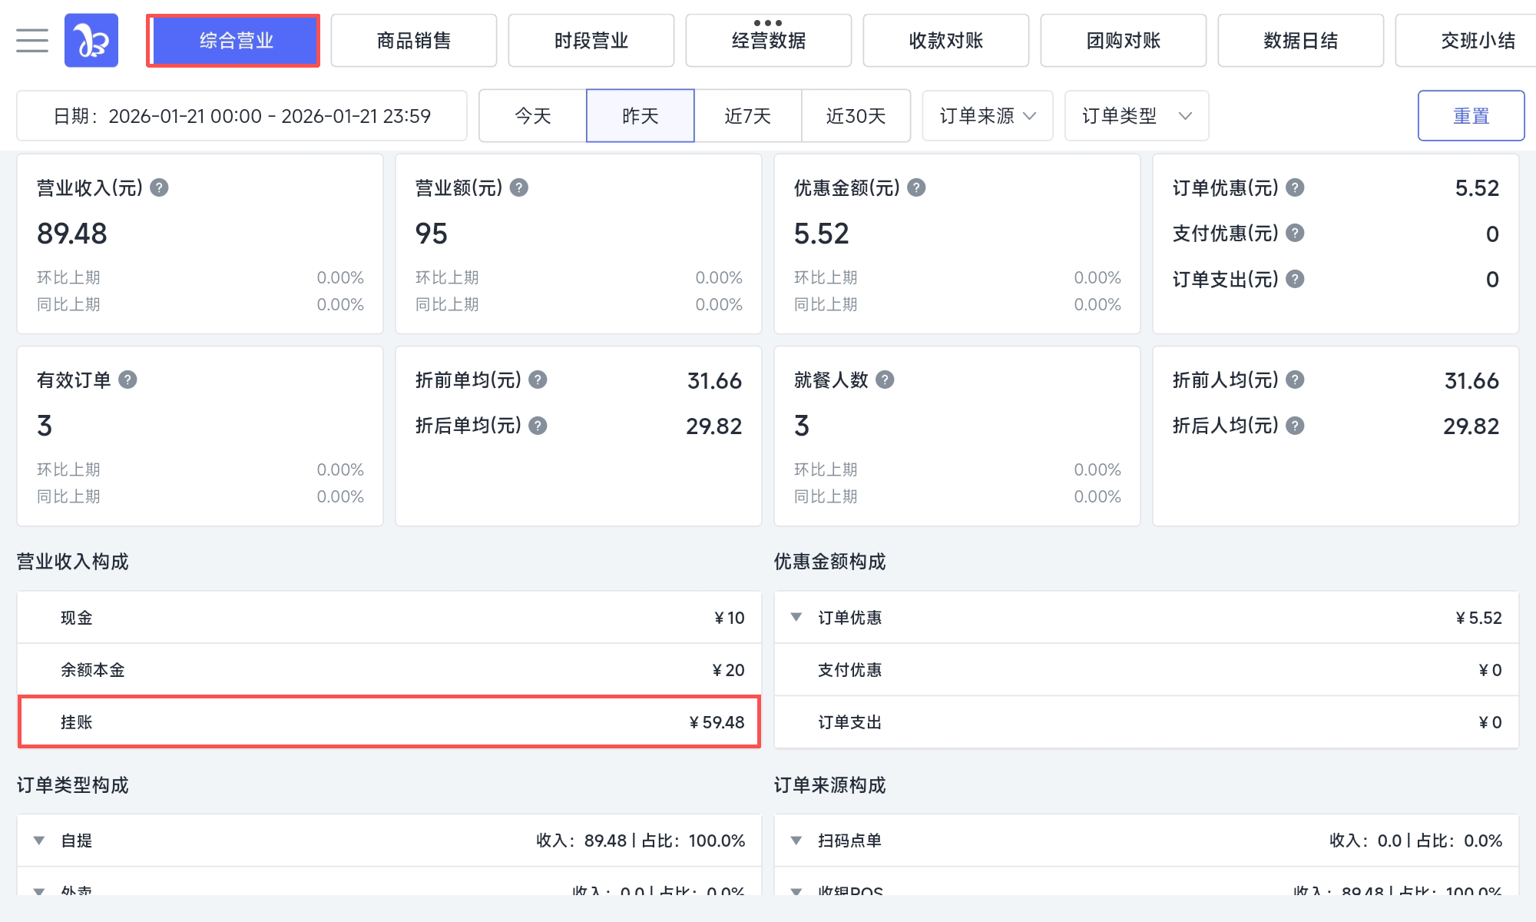Click help icon next to 折后单均(元)

click(x=538, y=426)
